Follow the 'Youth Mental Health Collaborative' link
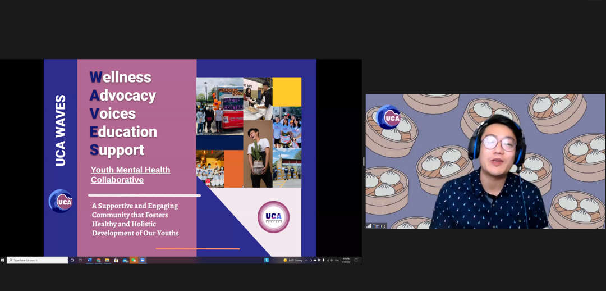Screen dimensions: 606x291 coord(131,175)
